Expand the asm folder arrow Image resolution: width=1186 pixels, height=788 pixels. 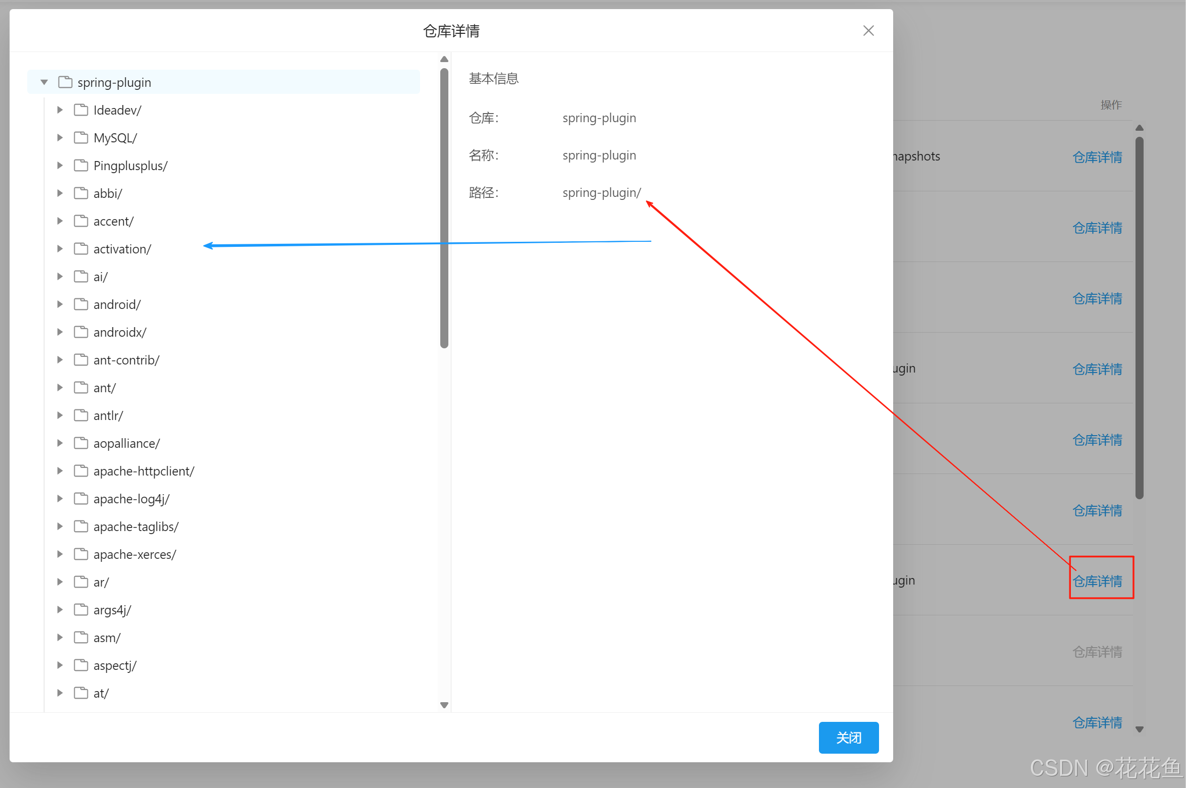pos(60,638)
